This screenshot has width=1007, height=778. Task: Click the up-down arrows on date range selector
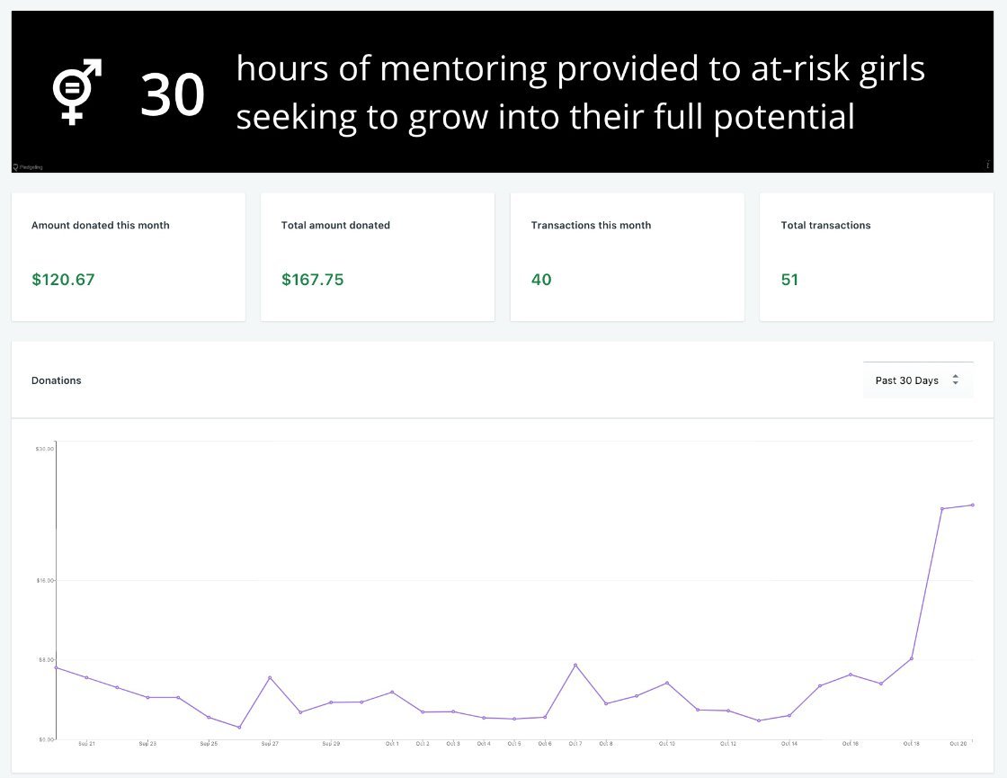tap(956, 380)
